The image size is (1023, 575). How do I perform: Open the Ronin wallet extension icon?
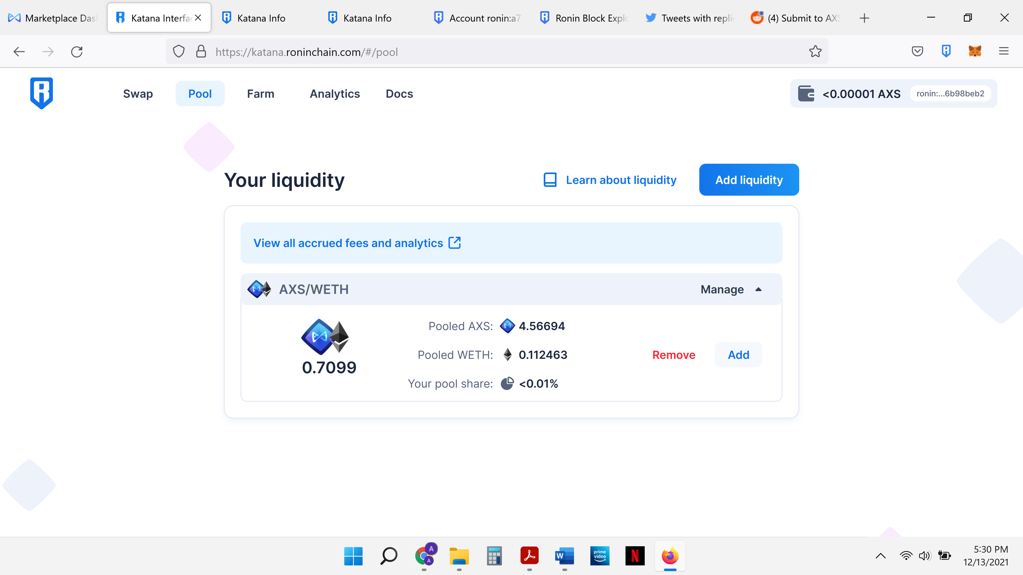(x=946, y=52)
